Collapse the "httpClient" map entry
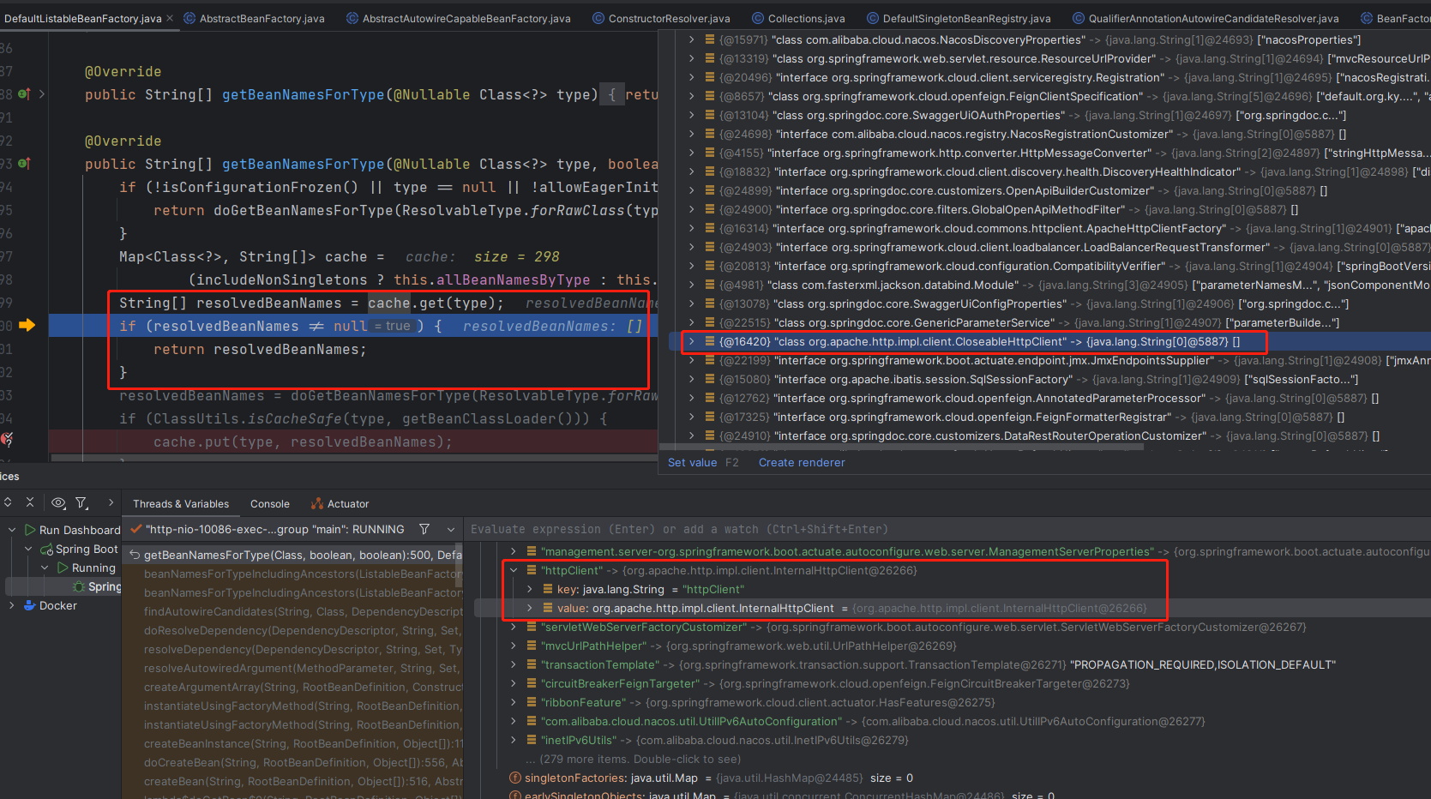This screenshot has height=799, width=1431. click(x=514, y=570)
